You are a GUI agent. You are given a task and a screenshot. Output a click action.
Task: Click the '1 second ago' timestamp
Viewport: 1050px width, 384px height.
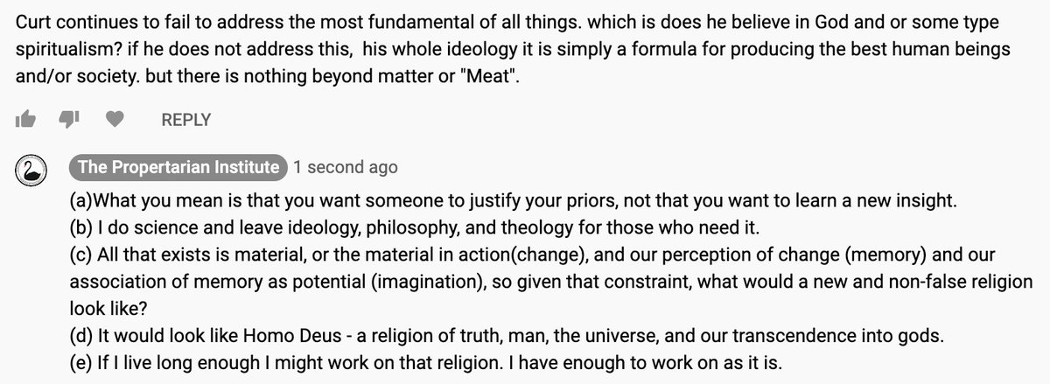click(346, 167)
